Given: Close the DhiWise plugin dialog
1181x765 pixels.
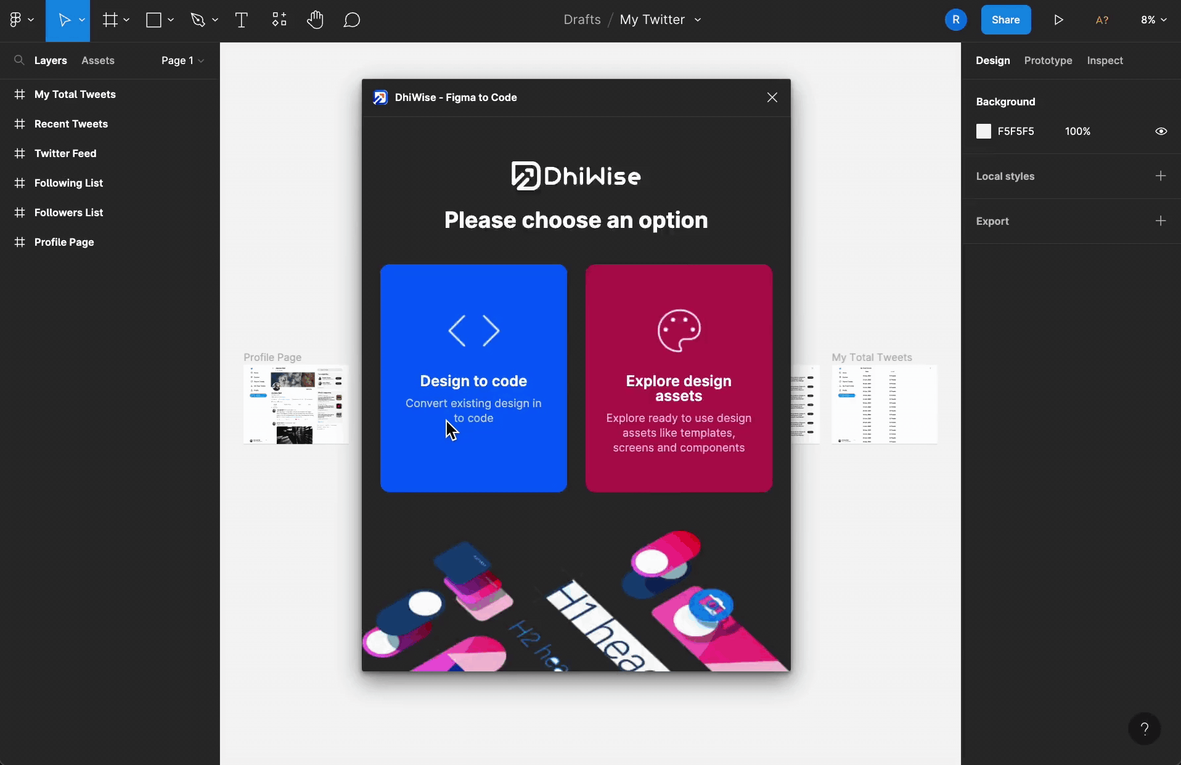Looking at the screenshot, I should pos(772,97).
